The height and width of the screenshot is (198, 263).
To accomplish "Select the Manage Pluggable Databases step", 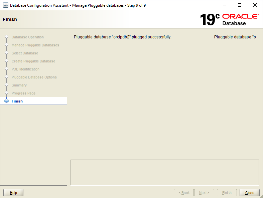I will [35, 45].
